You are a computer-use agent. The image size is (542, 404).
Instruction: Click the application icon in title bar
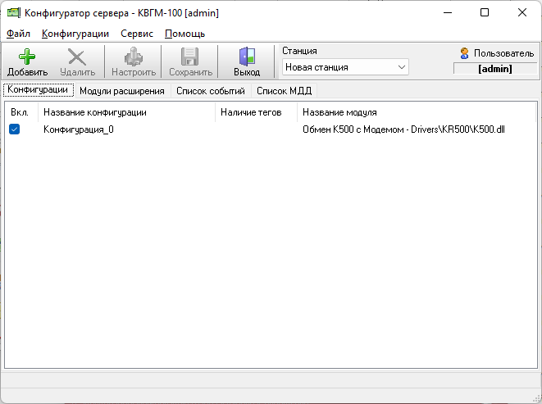coord(14,13)
